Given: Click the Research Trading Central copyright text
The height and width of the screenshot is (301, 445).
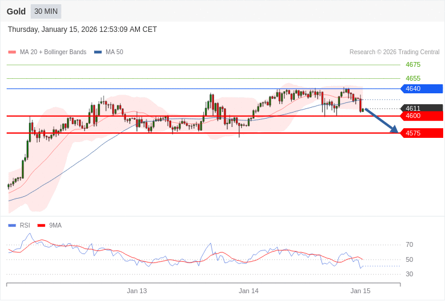Looking at the screenshot, I should coord(394,52).
